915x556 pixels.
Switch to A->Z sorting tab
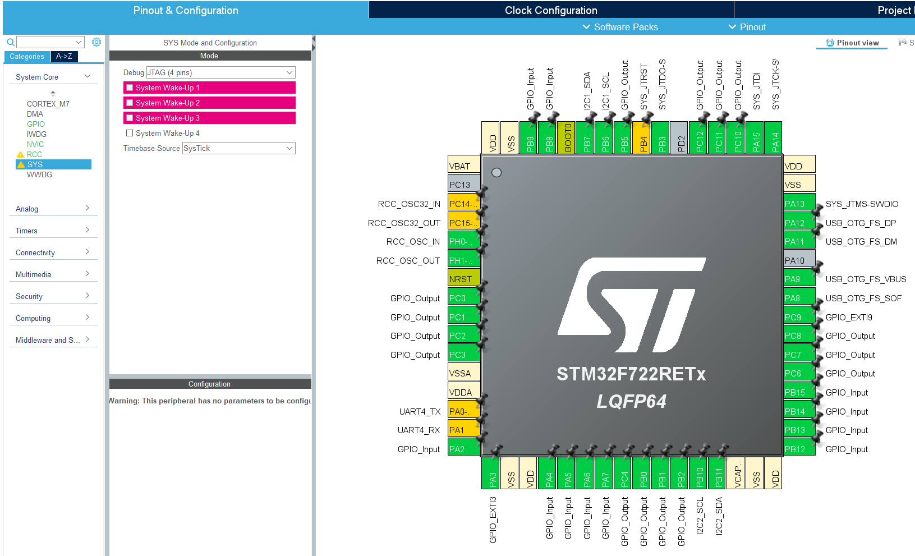click(x=64, y=57)
